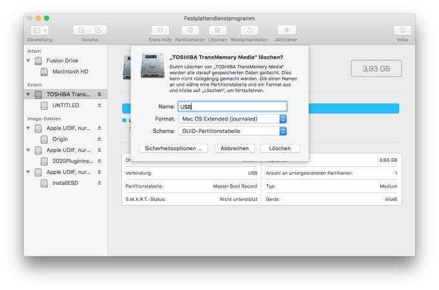Open the Darstellung sidebar view button
This screenshot has height=290, width=439.
[x=39, y=30]
